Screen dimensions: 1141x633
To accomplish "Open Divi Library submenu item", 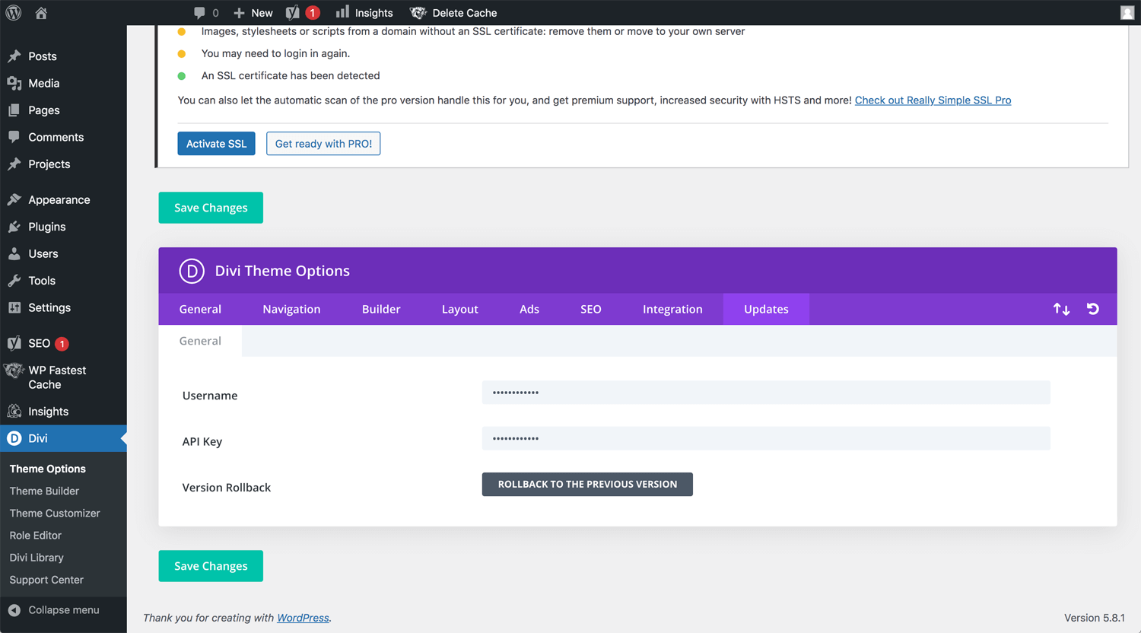I will click(37, 557).
